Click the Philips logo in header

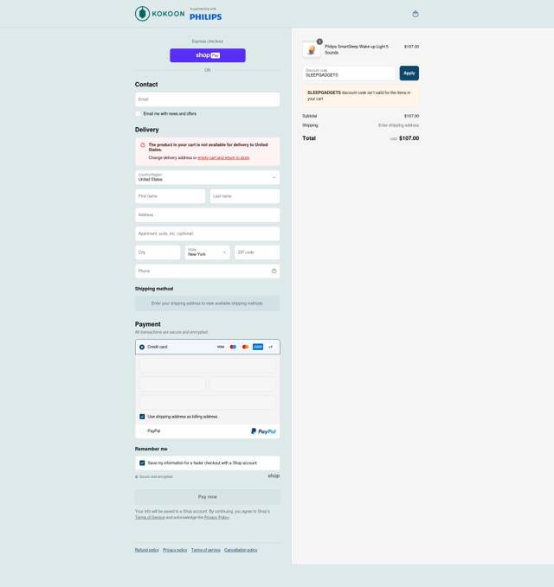[205, 15]
